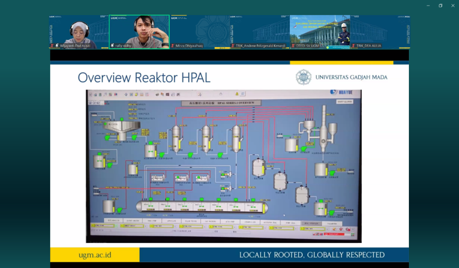
Task: Select Mirza Dhiyaulhaq's participant tile
Action: (x=200, y=32)
